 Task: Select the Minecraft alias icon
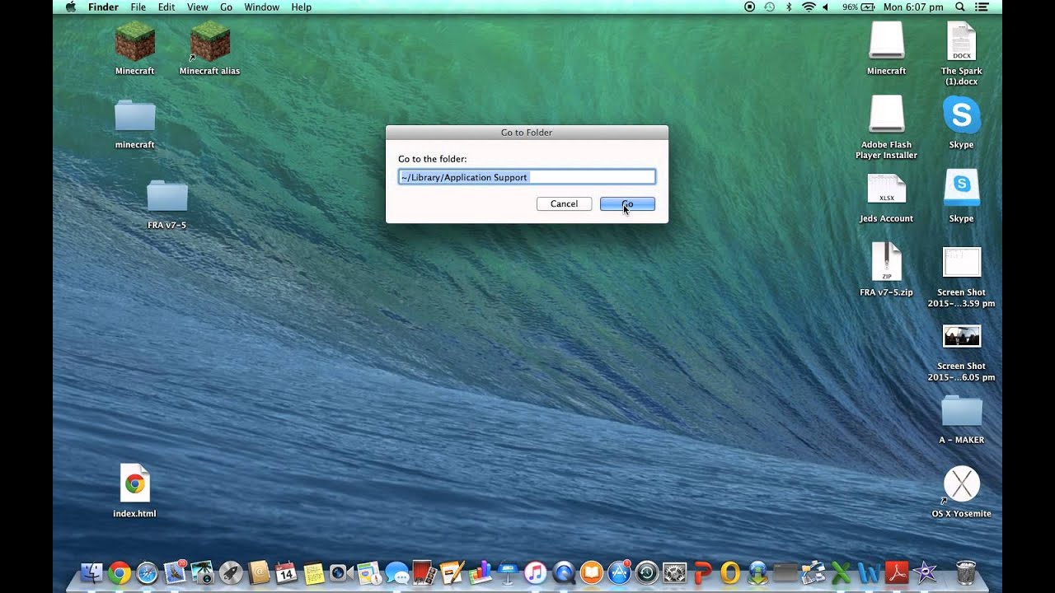[209, 42]
